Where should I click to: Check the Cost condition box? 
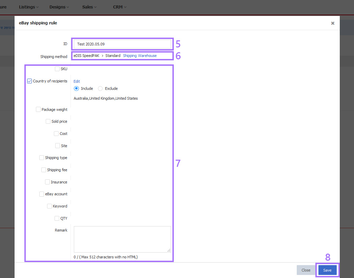pos(56,134)
